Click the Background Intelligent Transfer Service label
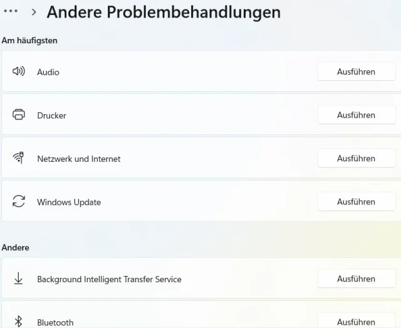The width and height of the screenshot is (401, 328). click(109, 279)
